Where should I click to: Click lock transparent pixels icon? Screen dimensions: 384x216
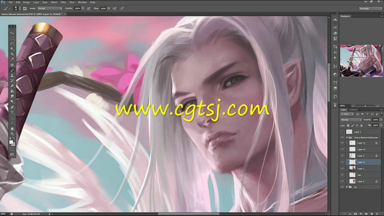[x=348, y=125]
